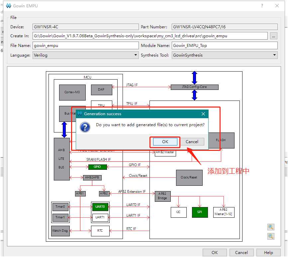Click the Device field GW1NSR-4C
The height and width of the screenshot is (257, 288).
[86, 27]
